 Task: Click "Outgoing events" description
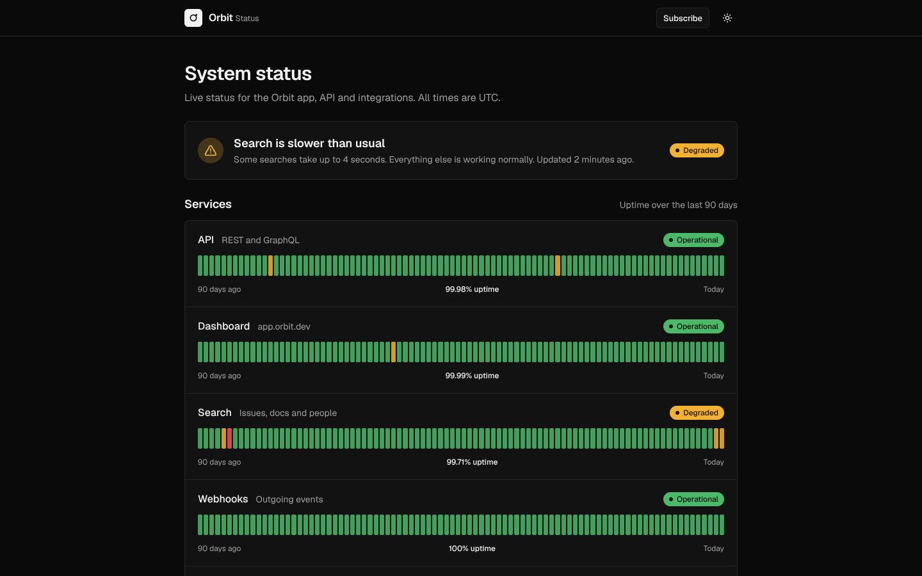point(289,499)
